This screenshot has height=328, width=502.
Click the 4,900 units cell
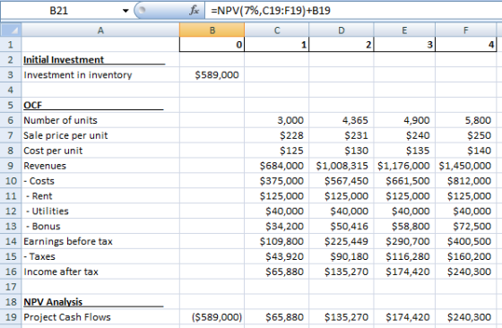404,120
